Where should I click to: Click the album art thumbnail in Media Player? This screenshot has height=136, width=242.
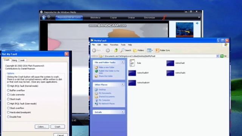click(185, 30)
